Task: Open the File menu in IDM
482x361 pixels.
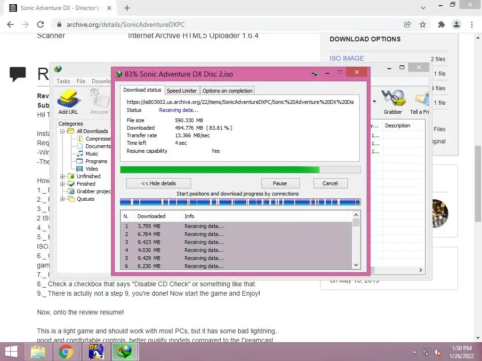Action: point(81,81)
